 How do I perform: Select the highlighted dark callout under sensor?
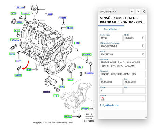pos(46,92)
